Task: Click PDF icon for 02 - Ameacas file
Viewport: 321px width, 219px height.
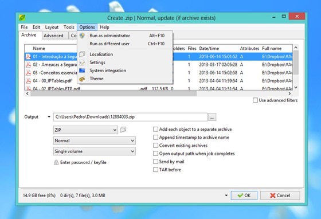Action: [28, 65]
